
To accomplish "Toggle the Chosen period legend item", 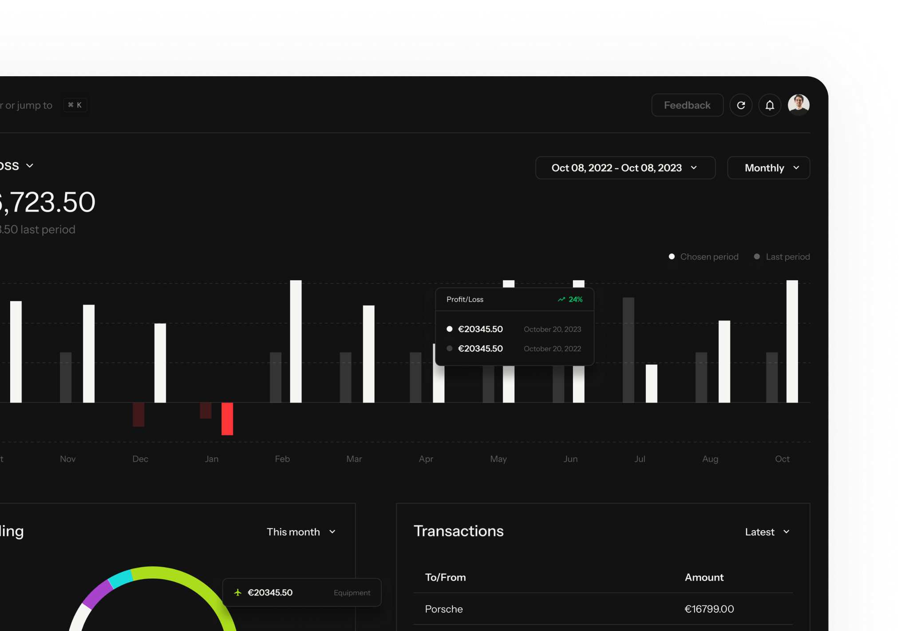I will 703,257.
